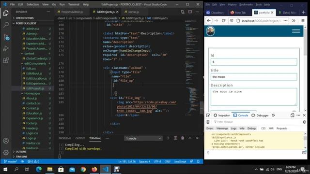The width and height of the screenshot is (310, 174).
Task: Open the Run and Debug view
Action: [x=6, y=48]
